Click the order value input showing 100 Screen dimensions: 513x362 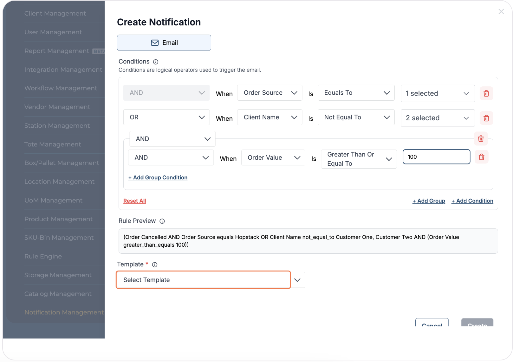point(436,157)
